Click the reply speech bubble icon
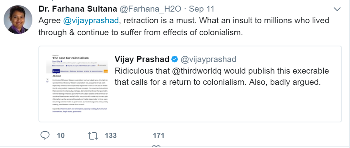This screenshot has height=148, width=350. pos(45,135)
